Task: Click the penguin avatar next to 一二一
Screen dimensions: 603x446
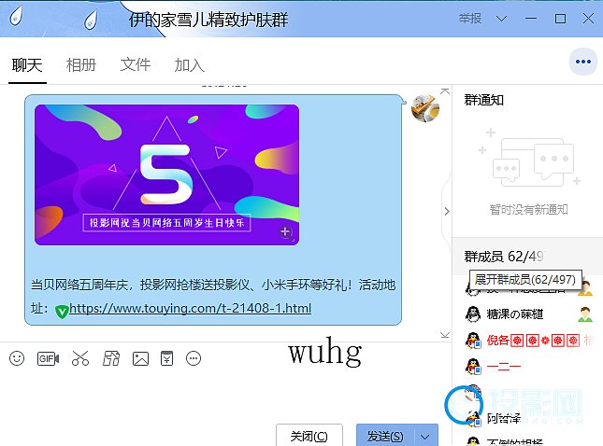Action: [473, 366]
